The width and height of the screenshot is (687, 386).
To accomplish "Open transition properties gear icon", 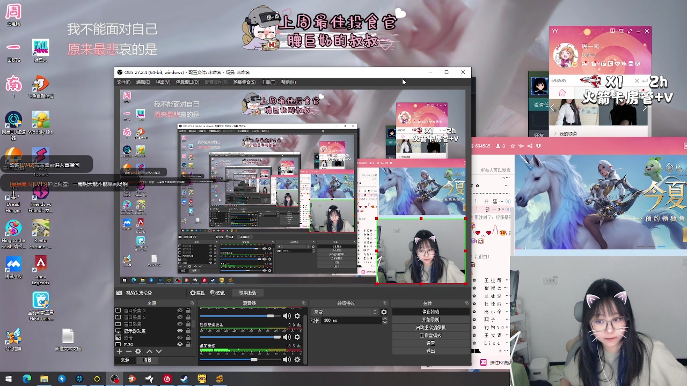I will [x=384, y=312].
